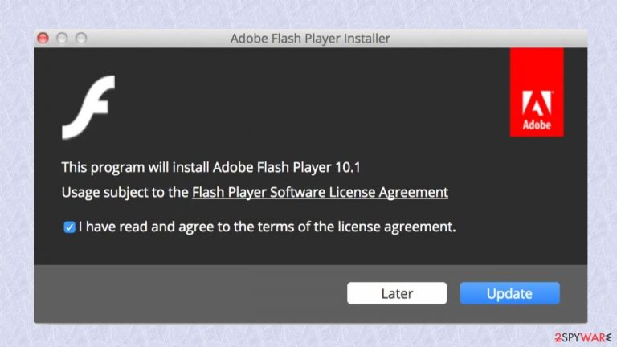Uncheck the license agreement checkbox
The height and width of the screenshot is (347, 617).
coord(69,227)
